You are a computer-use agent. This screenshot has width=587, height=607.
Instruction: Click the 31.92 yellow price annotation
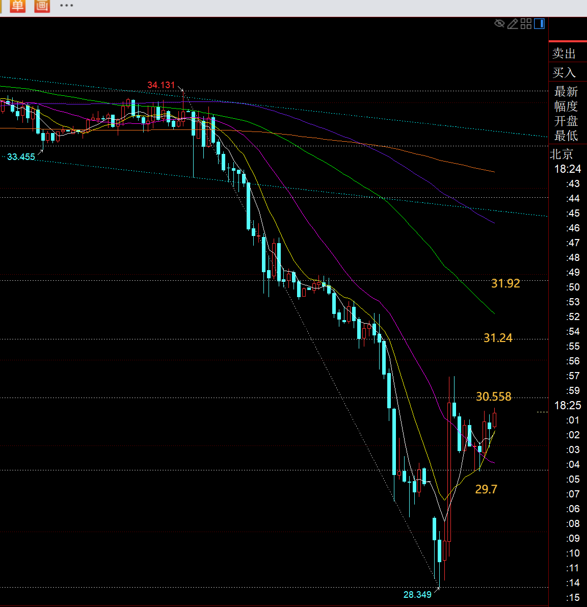tap(505, 283)
